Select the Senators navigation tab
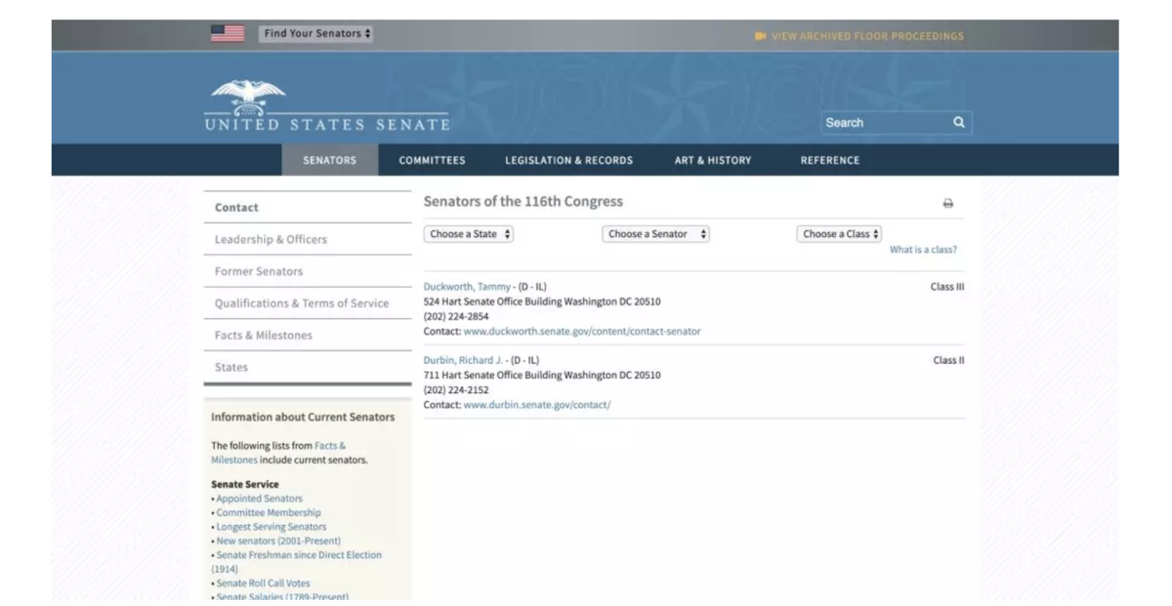The image size is (1172, 606). (x=330, y=160)
